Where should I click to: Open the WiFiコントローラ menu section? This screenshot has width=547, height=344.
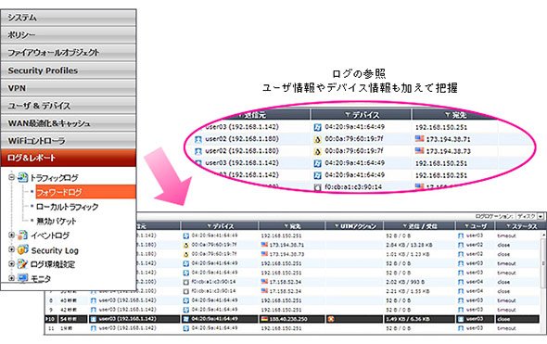69,141
